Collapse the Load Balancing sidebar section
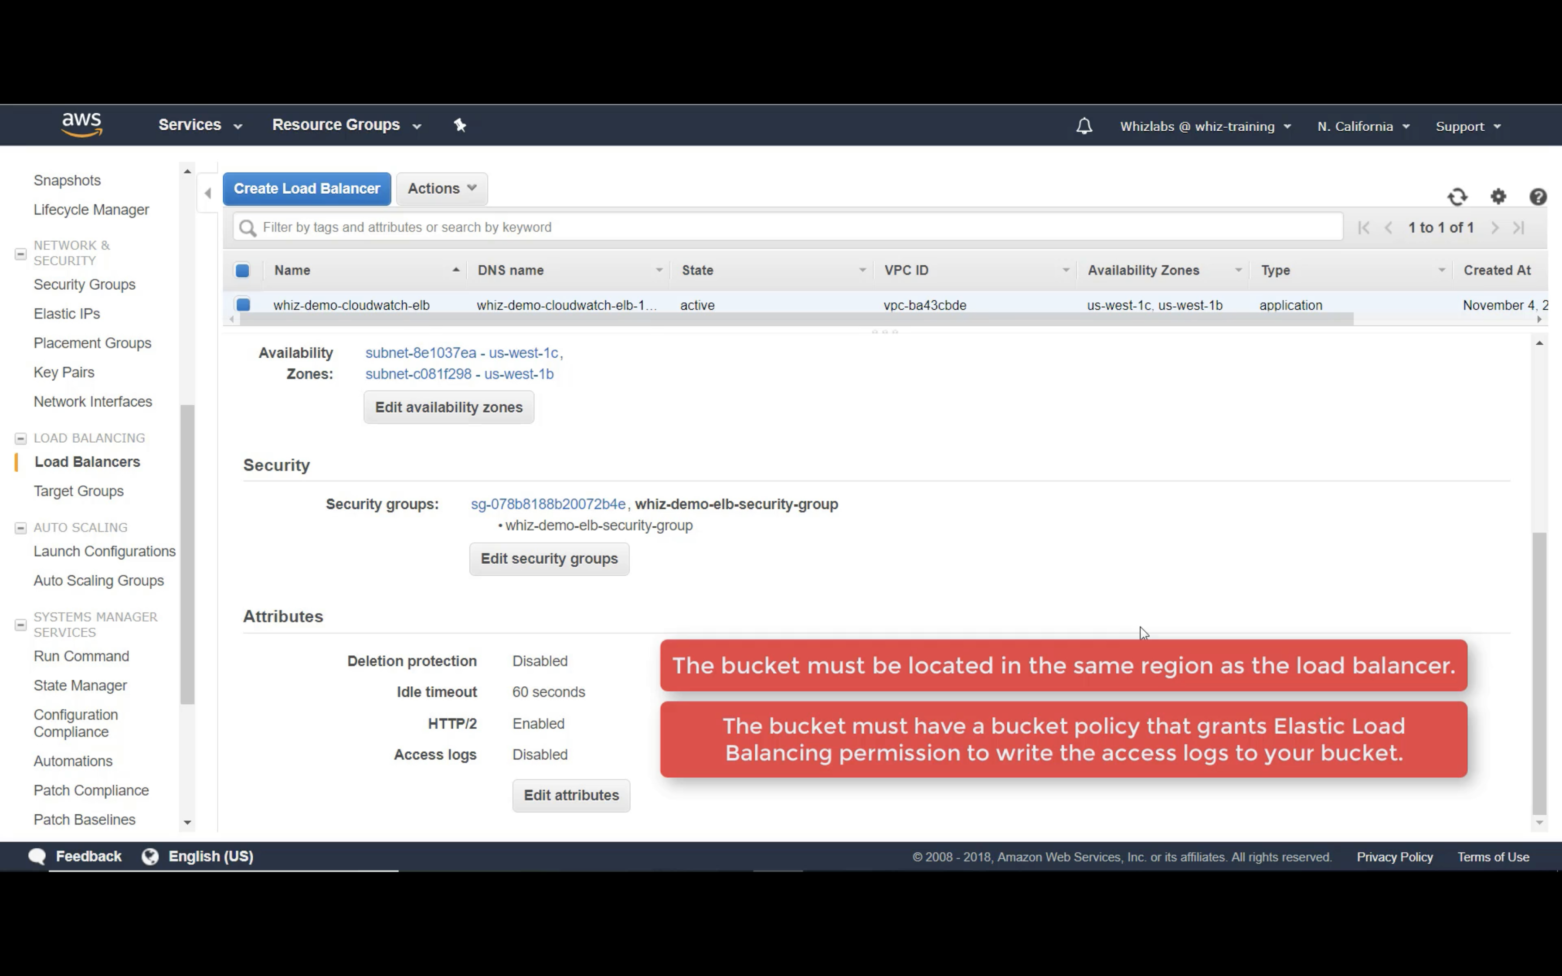This screenshot has width=1562, height=976. pyautogui.click(x=20, y=439)
